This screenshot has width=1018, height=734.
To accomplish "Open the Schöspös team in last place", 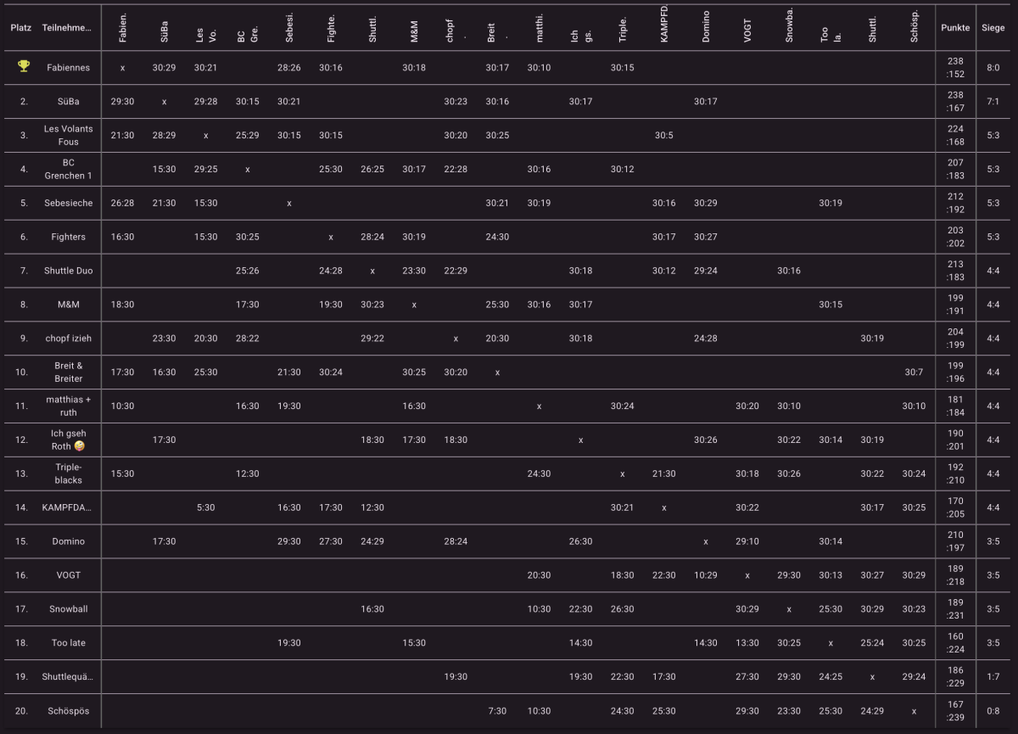I will coord(68,711).
